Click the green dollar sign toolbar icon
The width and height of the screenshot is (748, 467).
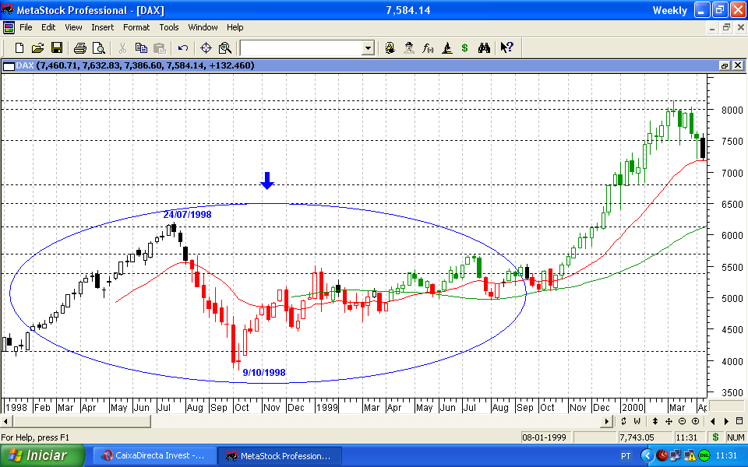(464, 47)
